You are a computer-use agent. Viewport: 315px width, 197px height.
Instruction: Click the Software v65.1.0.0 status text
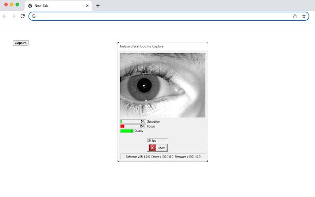click(x=138, y=157)
